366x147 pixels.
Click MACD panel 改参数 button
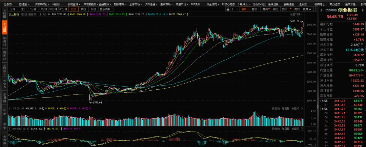tap(276, 128)
